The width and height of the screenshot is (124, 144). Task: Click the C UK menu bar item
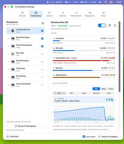(55, 2)
